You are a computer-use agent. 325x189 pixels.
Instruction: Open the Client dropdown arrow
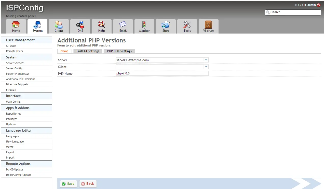[x=206, y=67]
